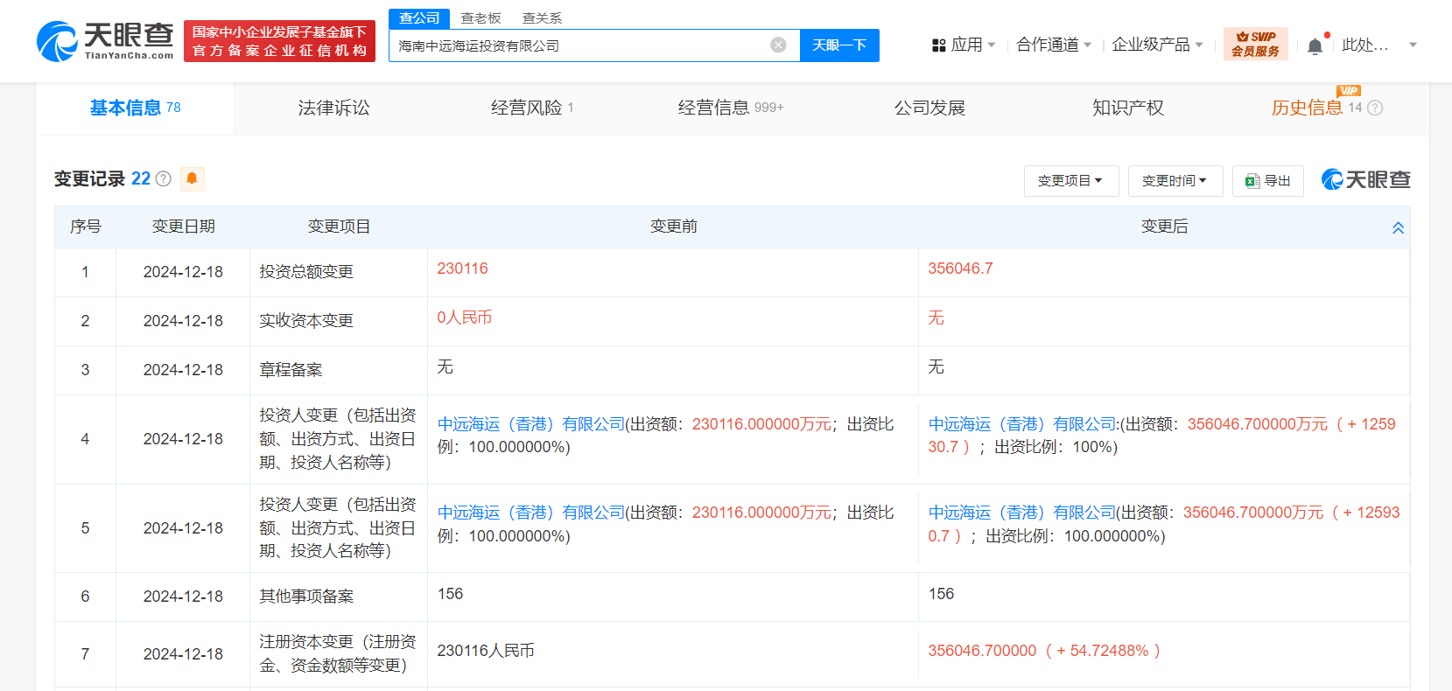Export records with 导出 button
Viewport: 1452px width, 691px height.
[x=1268, y=181]
